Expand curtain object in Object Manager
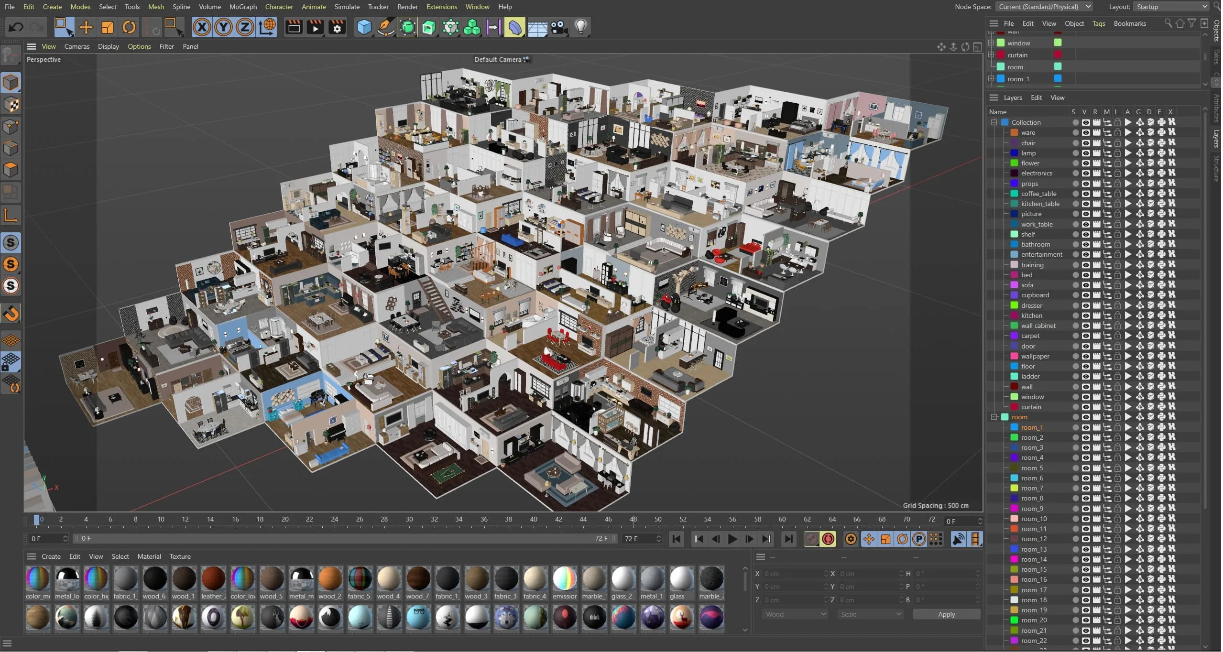The width and height of the screenshot is (1223, 652). coord(991,55)
